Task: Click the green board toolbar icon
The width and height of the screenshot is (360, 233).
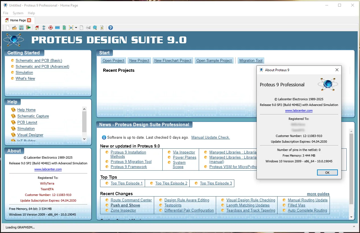Action: coord(64,28)
